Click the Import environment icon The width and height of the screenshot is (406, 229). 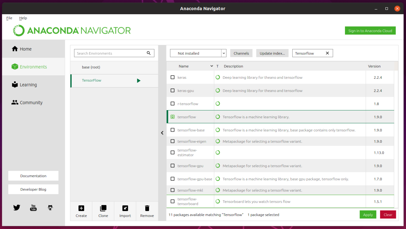click(x=125, y=208)
